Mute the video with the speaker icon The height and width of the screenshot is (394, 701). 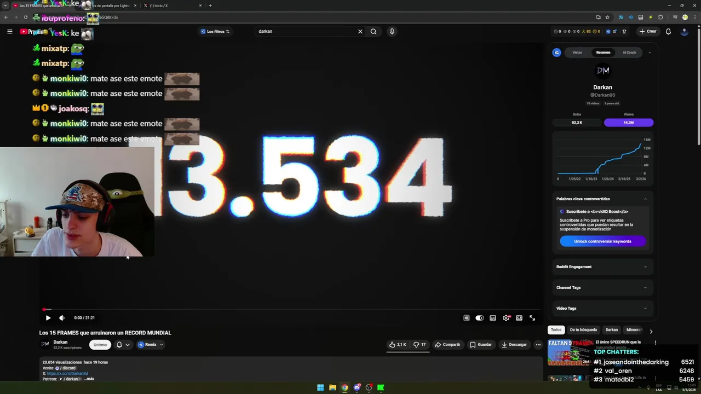[62, 318]
